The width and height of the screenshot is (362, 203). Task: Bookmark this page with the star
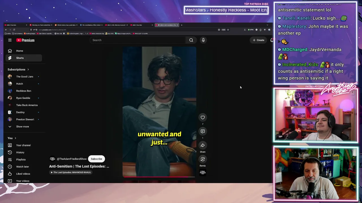point(228,30)
